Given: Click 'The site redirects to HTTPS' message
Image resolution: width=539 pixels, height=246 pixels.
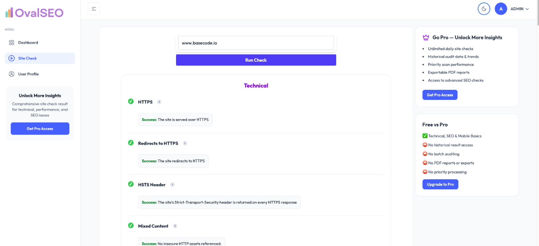Looking at the screenshot, I should [x=173, y=161].
